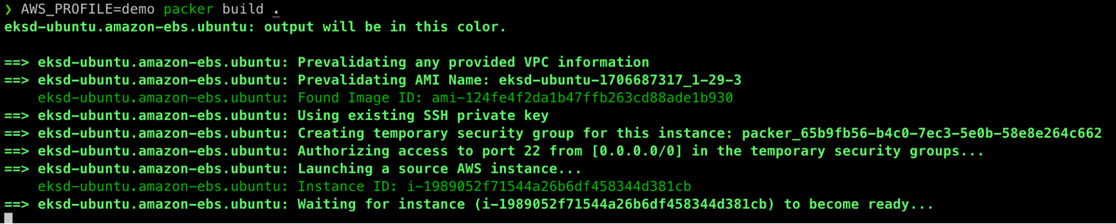The height and width of the screenshot is (224, 1116).
Task: Click the arrow before 'Waiting for instance'
Action: click(x=17, y=205)
